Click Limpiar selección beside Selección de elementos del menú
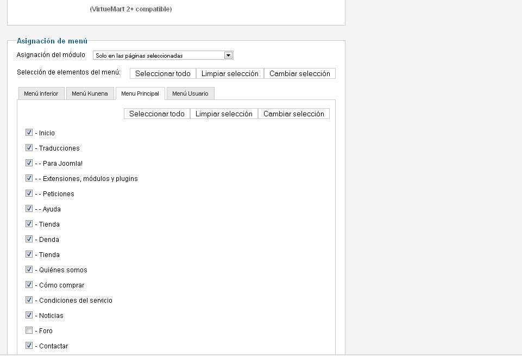This screenshot has height=356, width=522. [x=230, y=73]
